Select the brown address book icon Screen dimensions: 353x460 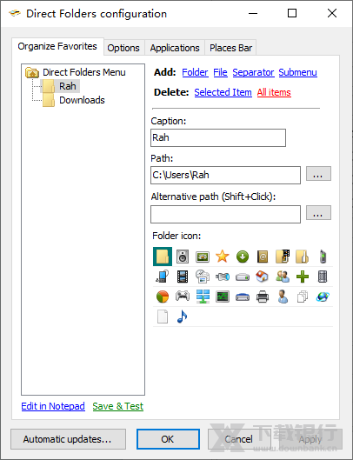[263, 257]
